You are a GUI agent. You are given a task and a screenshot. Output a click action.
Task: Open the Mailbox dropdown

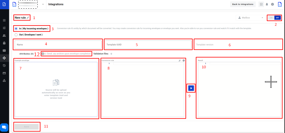click(250, 18)
